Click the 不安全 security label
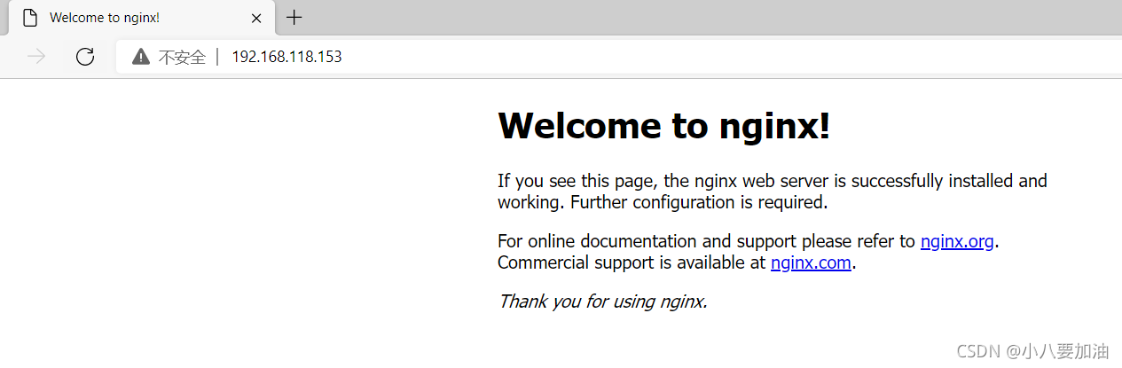The image size is (1122, 368). 182,57
